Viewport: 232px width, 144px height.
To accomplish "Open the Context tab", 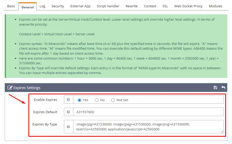I will (x=150, y=6).
